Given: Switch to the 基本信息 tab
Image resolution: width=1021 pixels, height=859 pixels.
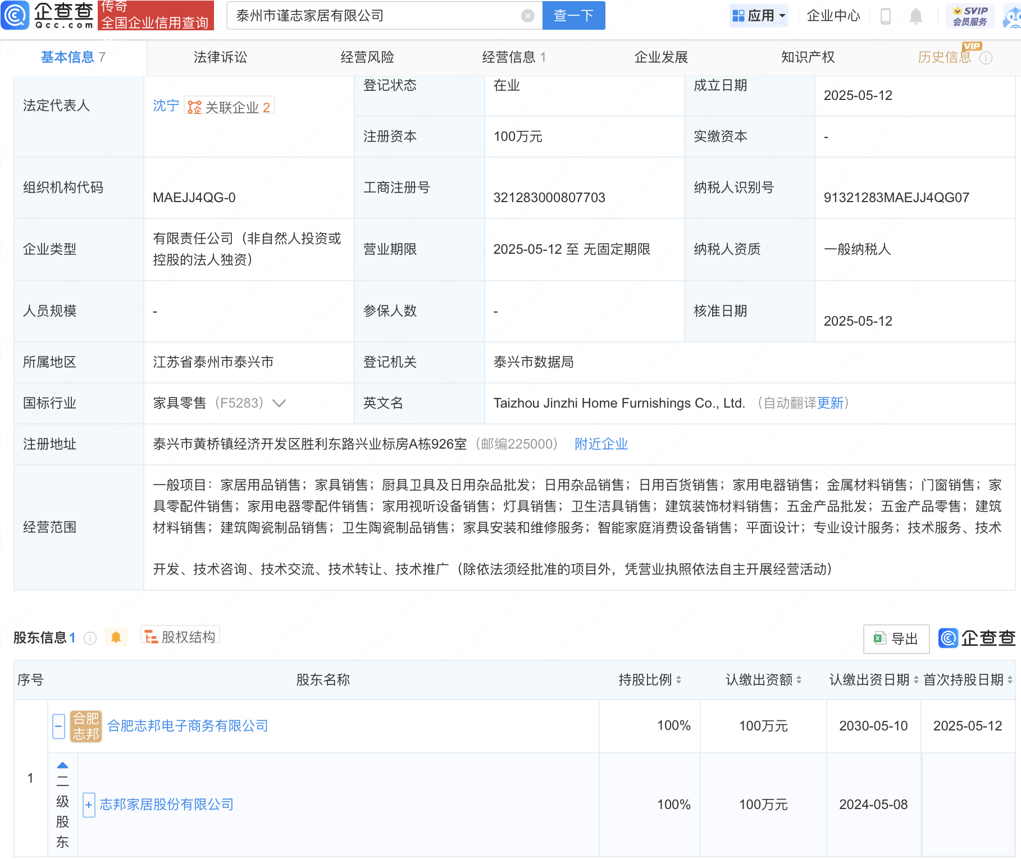Looking at the screenshot, I should tap(73, 57).
